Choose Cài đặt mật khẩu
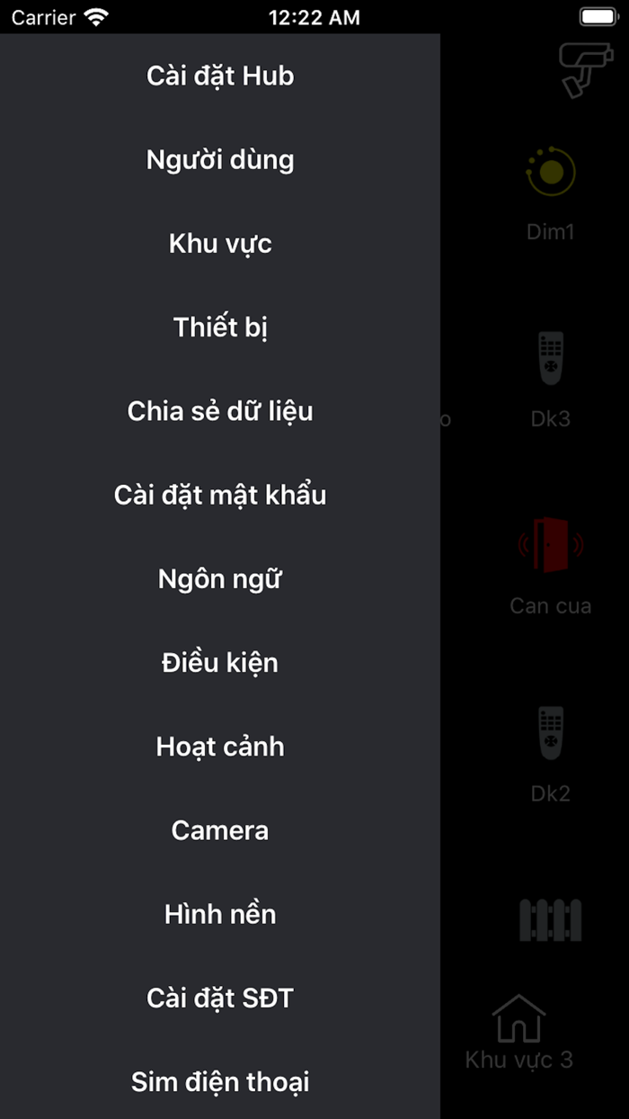 pos(220,495)
